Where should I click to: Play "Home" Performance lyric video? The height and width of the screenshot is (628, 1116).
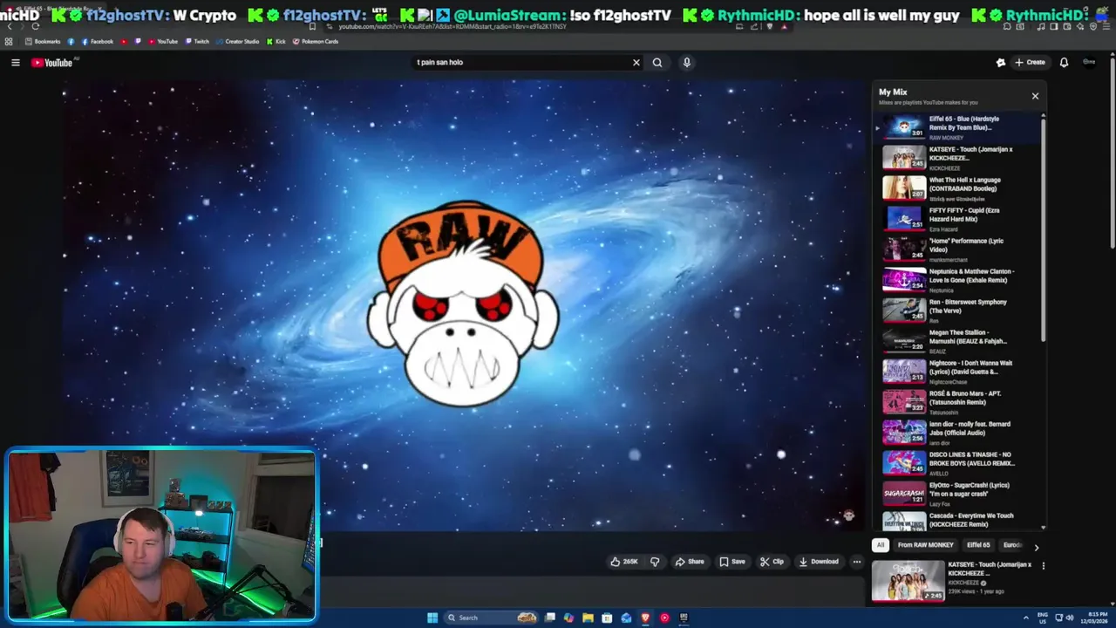(957, 249)
